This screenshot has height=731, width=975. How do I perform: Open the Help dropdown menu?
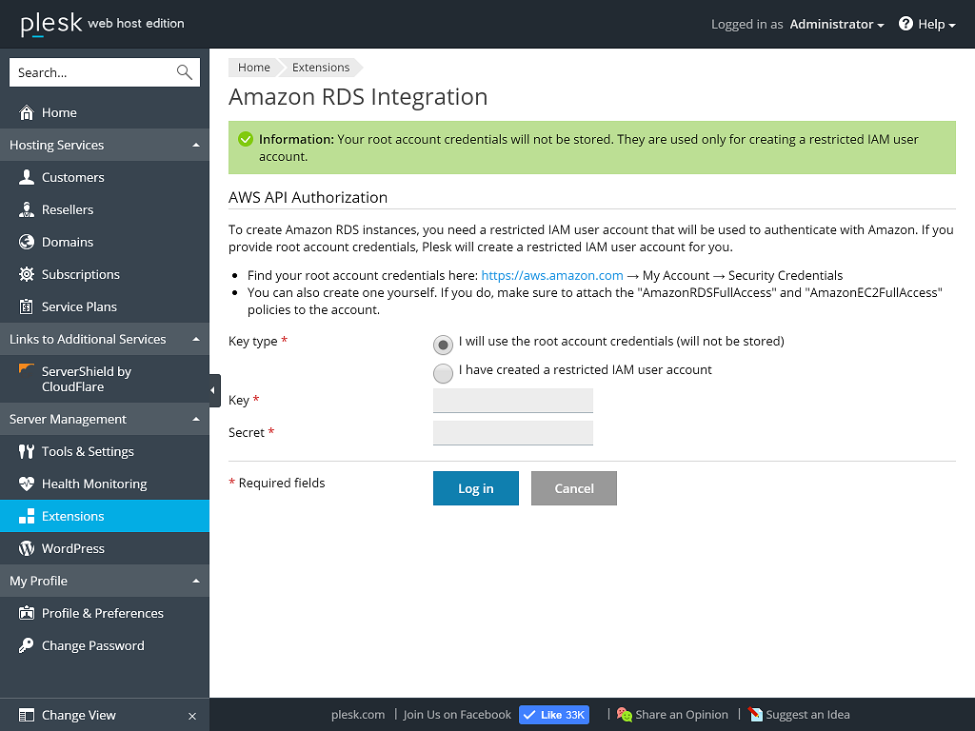(x=926, y=24)
